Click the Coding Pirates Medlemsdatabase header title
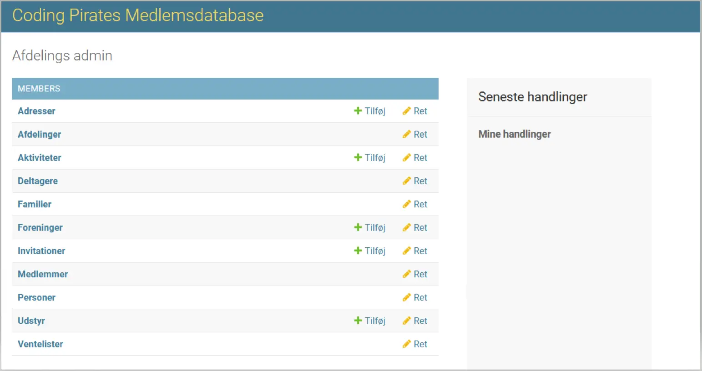 coord(138,15)
